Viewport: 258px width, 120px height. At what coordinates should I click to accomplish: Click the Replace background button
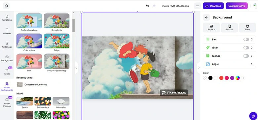[x=211, y=28]
